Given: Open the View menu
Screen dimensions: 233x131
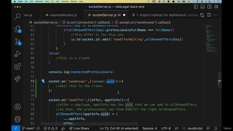Looking at the screenshot, I should point(47,1).
